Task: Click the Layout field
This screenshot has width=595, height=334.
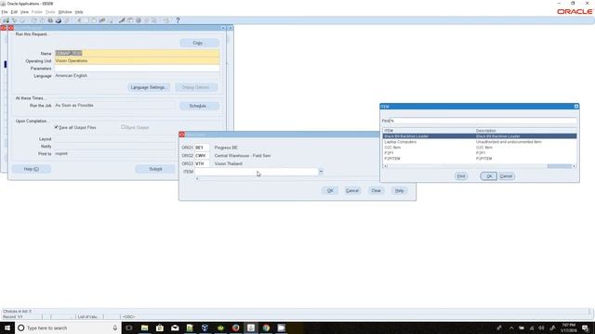Action: (113, 139)
